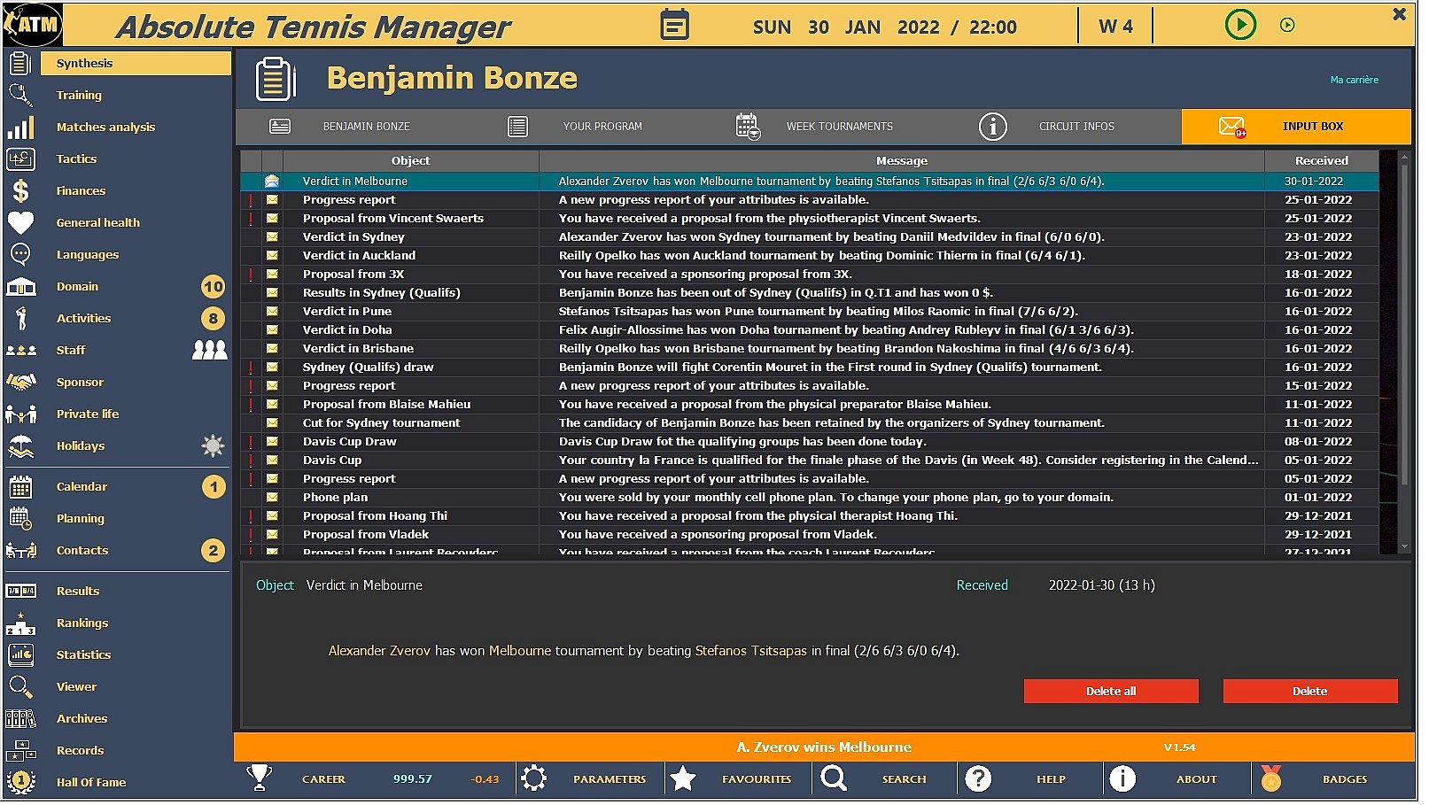Open Results in Sydney (Qualifs) message
Screen dimensions: 1429x805
click(810, 293)
